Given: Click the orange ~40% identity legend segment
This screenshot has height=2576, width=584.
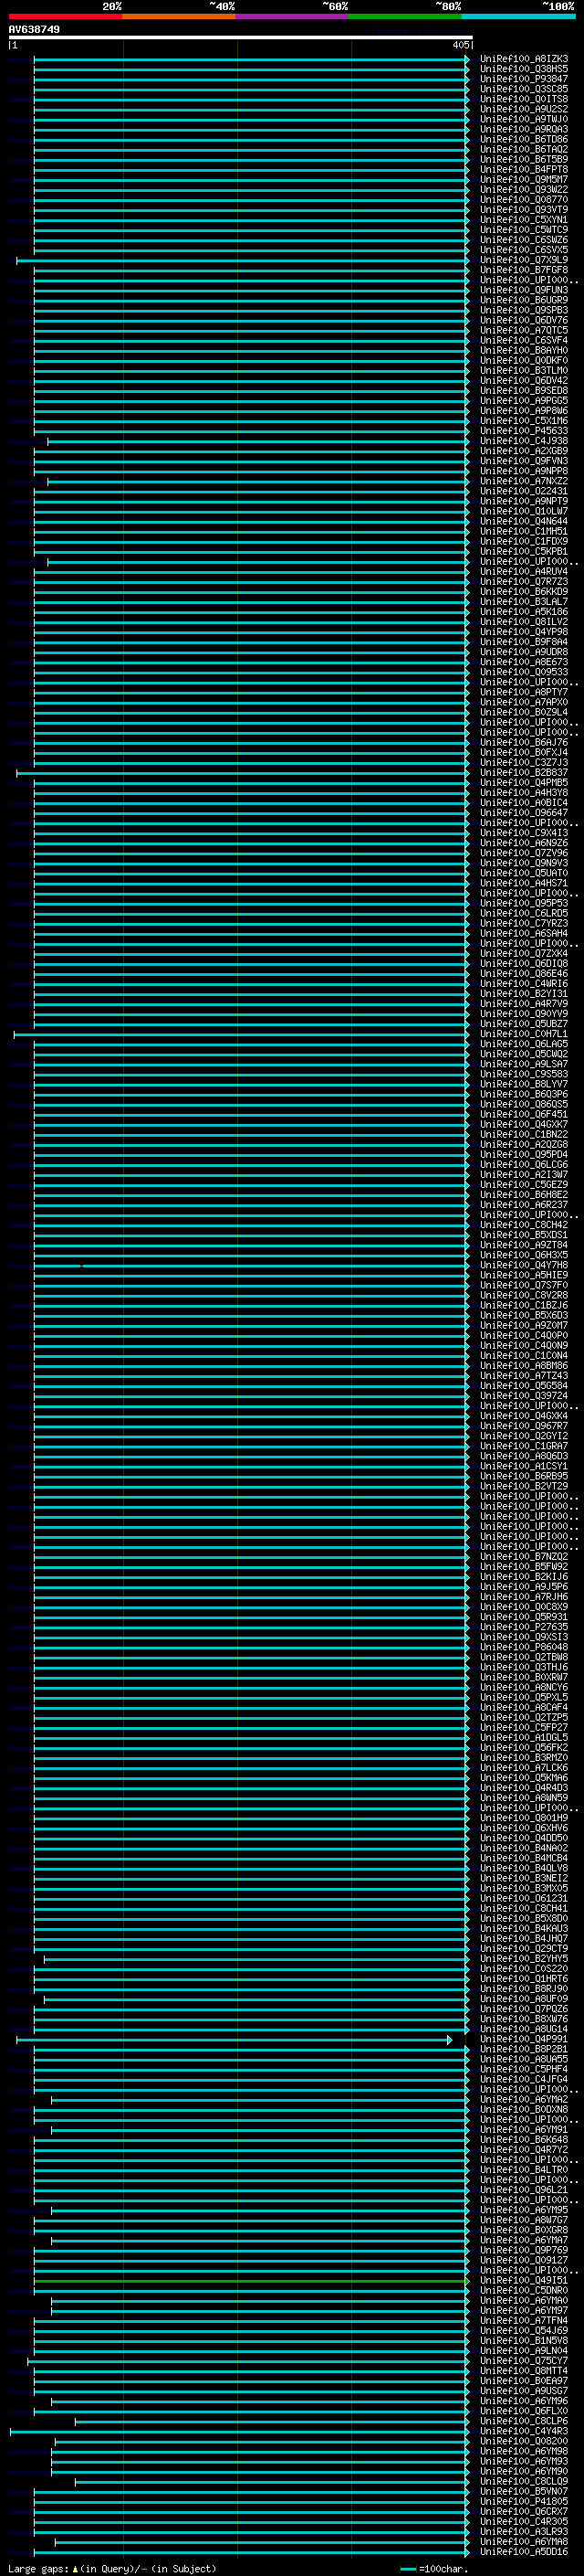Looking at the screenshot, I should [179, 16].
